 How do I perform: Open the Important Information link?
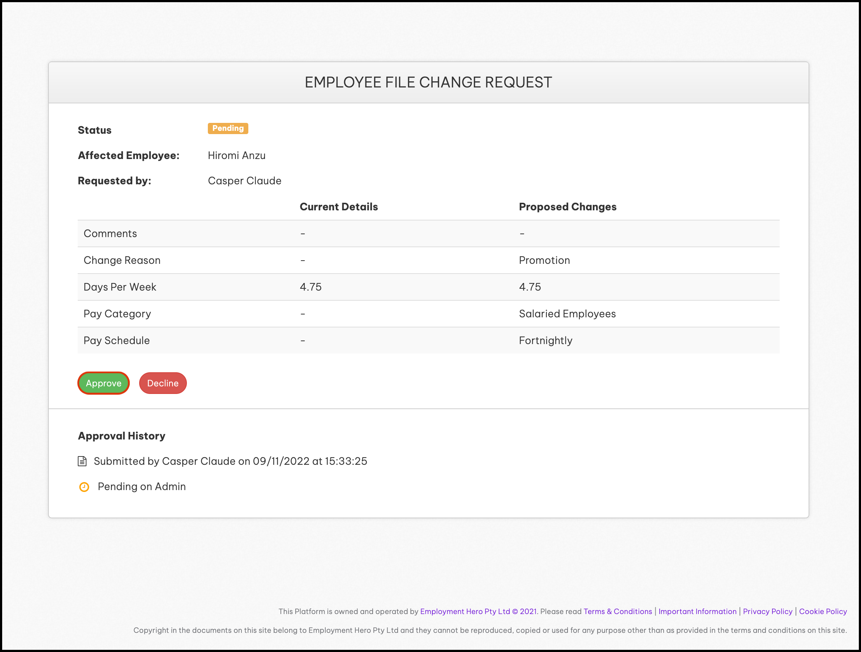tap(697, 611)
